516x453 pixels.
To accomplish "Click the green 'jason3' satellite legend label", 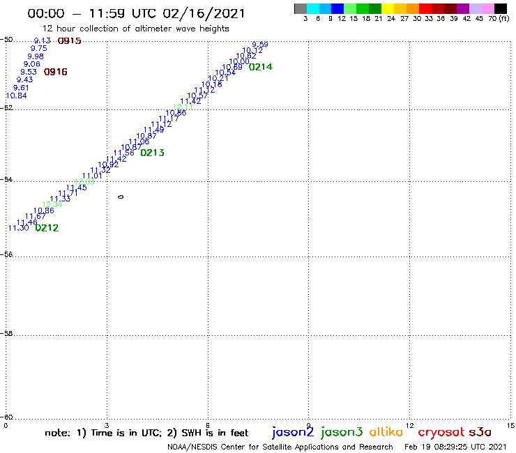I will point(342,432).
